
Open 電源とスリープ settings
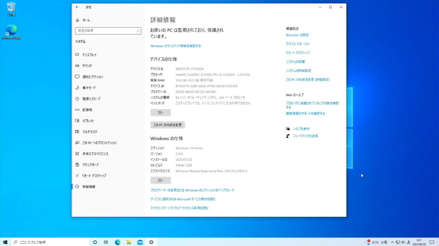(x=91, y=99)
